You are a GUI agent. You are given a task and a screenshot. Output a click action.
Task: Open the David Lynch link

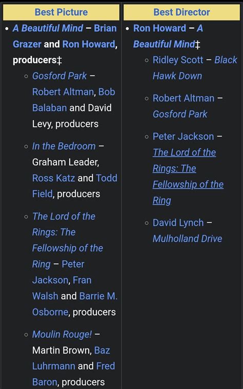[x=178, y=223]
